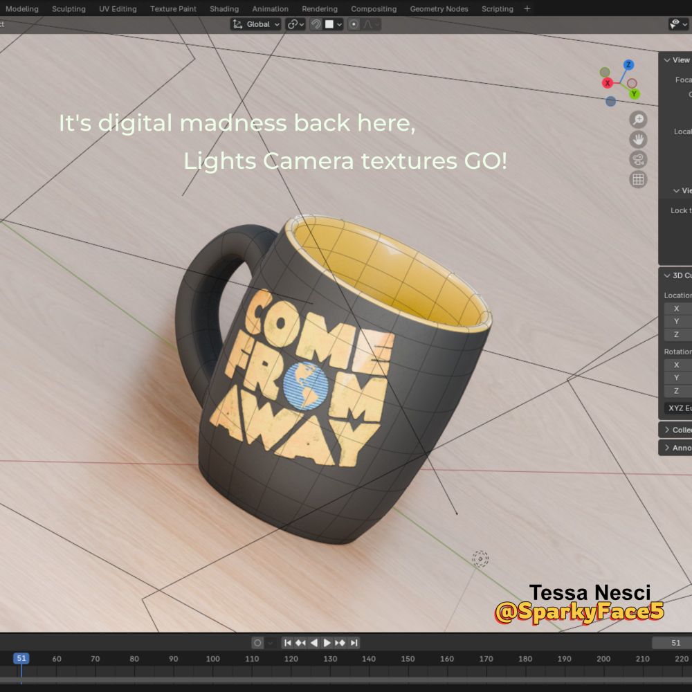Toggle snapping magnet icon
The height and width of the screenshot is (692, 692).
click(x=316, y=24)
